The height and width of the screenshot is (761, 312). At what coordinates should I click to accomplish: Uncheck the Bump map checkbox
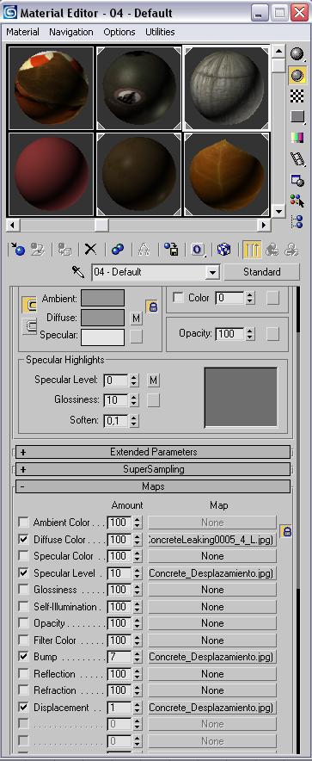(x=23, y=657)
